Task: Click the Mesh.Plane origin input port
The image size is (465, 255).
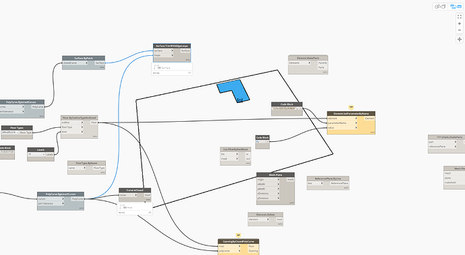Action: coord(268,180)
